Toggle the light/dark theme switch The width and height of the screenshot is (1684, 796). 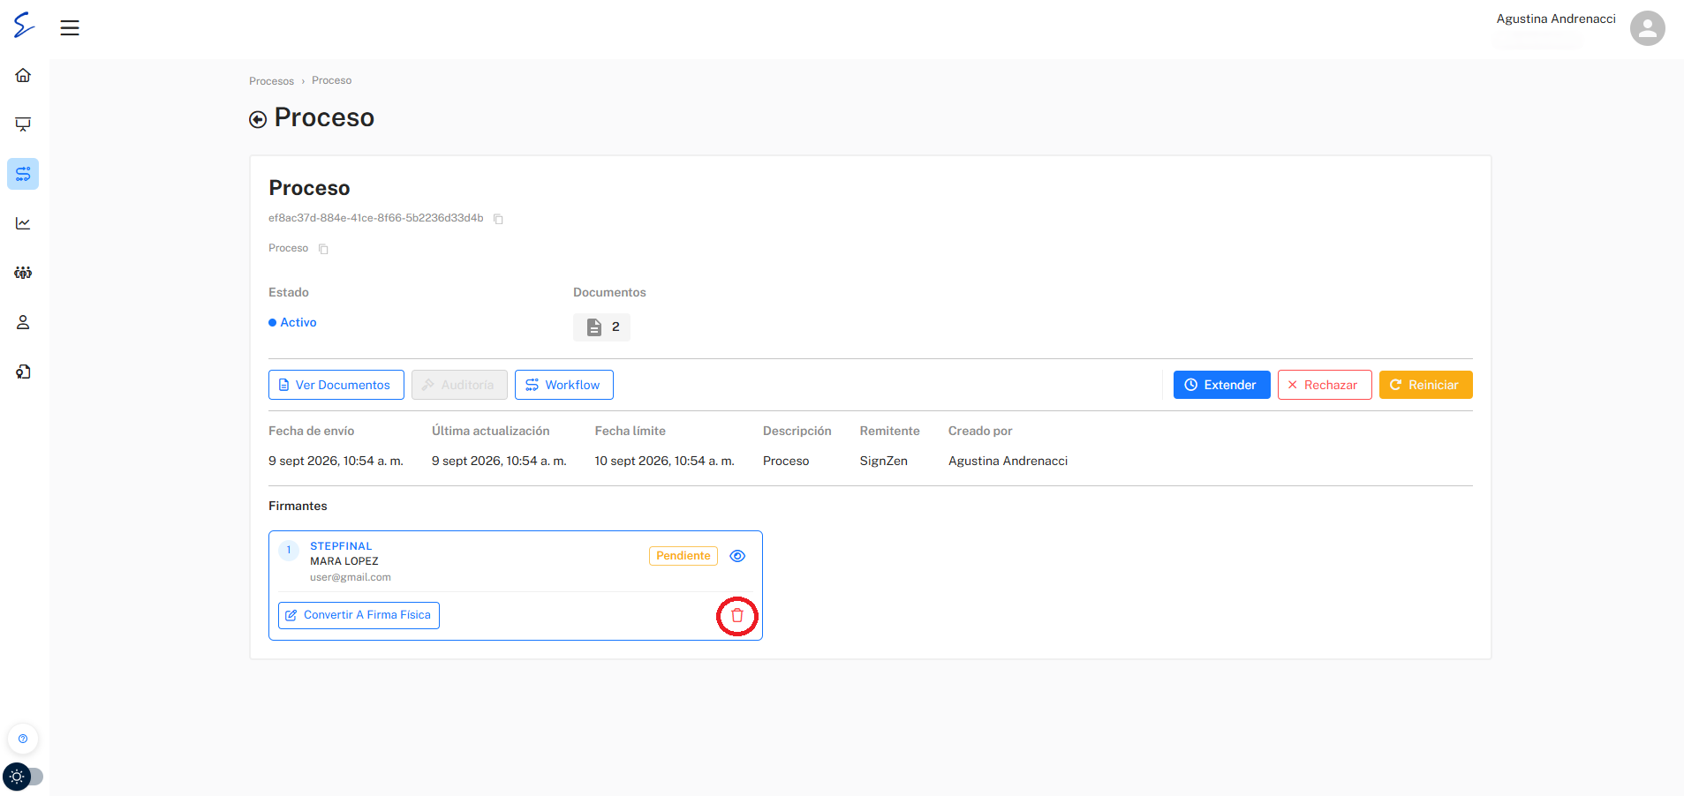tap(23, 777)
